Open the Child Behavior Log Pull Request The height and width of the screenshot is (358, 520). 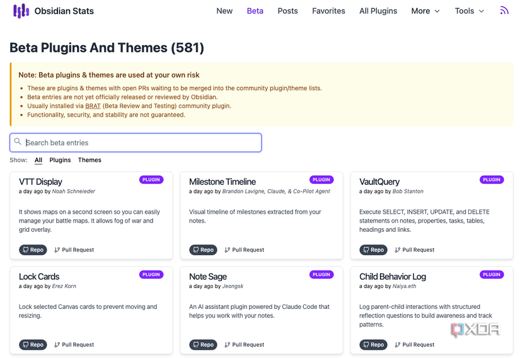414,345
